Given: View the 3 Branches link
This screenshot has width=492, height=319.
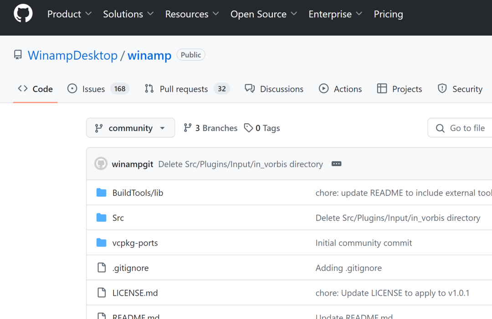Looking at the screenshot, I should coord(210,128).
